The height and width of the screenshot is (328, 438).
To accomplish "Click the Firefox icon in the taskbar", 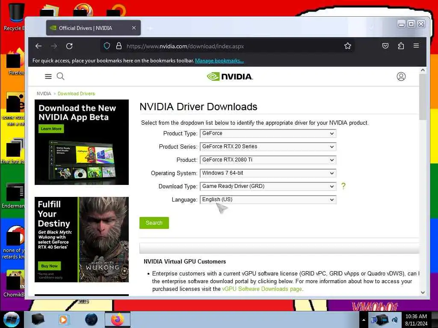I will click(117, 319).
